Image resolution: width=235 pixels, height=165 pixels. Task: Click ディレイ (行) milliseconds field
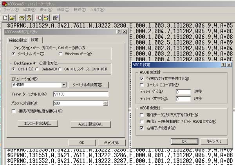(x=183, y=92)
